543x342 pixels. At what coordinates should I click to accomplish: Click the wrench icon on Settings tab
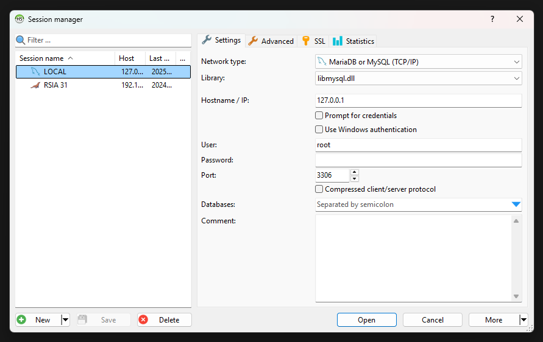[x=207, y=40]
